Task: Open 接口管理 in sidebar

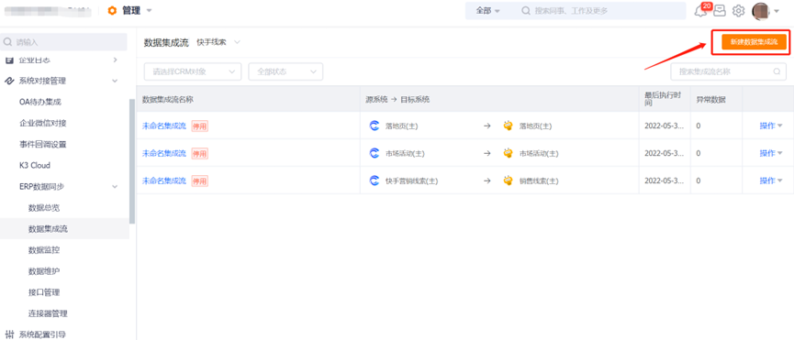Action: 44,292
